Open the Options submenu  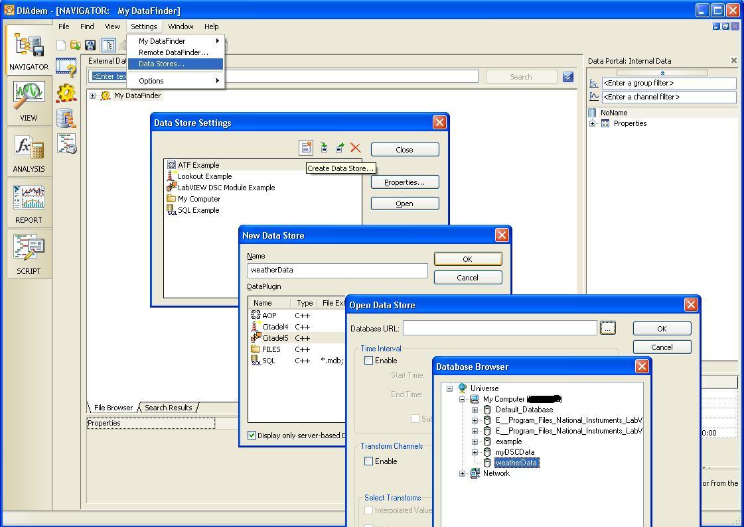176,81
